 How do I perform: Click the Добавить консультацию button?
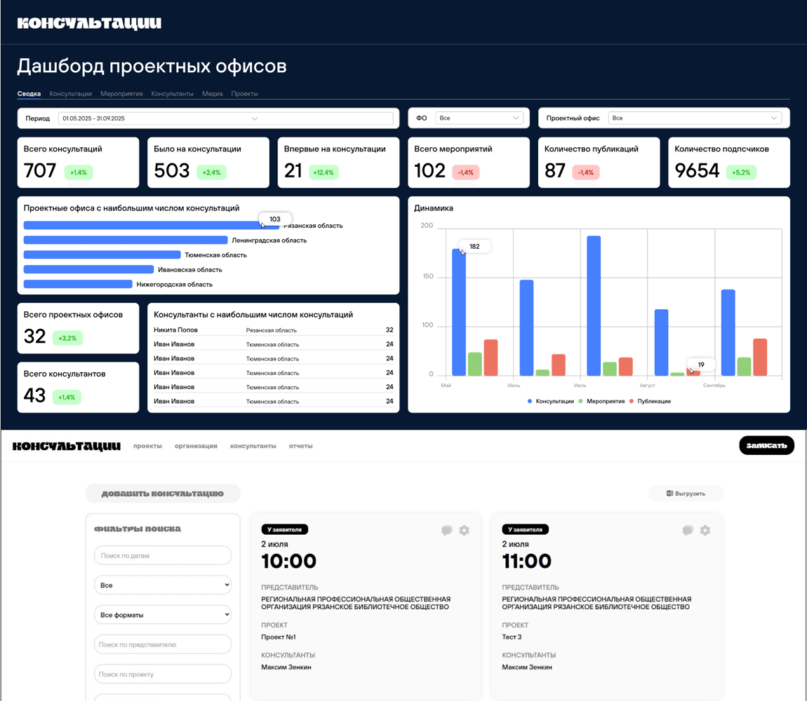click(163, 494)
